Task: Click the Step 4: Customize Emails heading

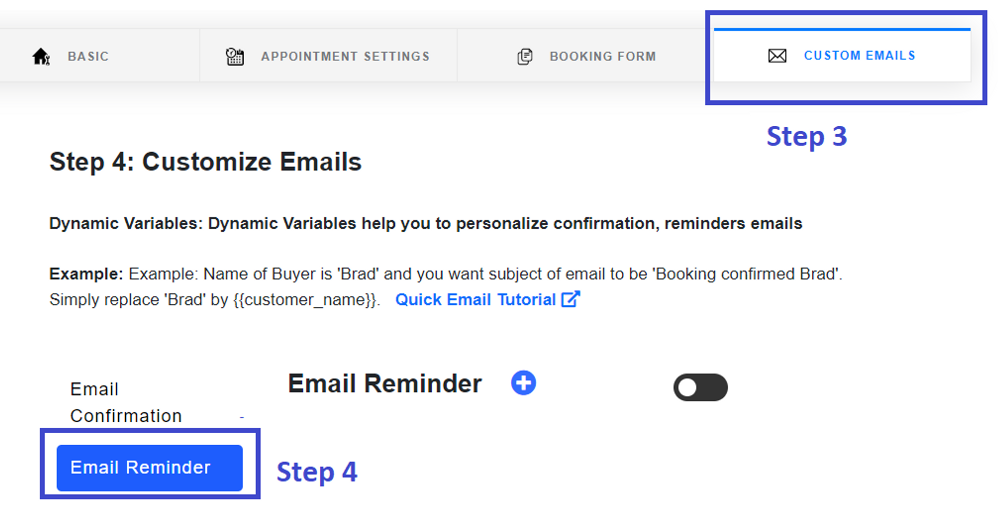Action: (x=206, y=162)
